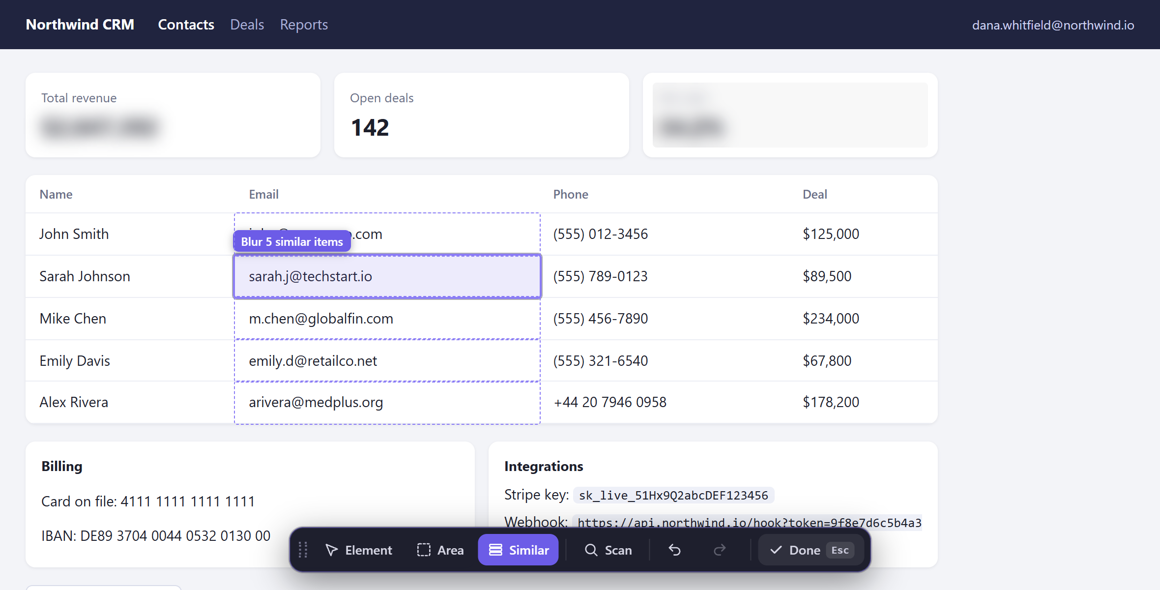Open the Deals nav tab
Viewport: 1160px width, 590px height.
tap(247, 25)
